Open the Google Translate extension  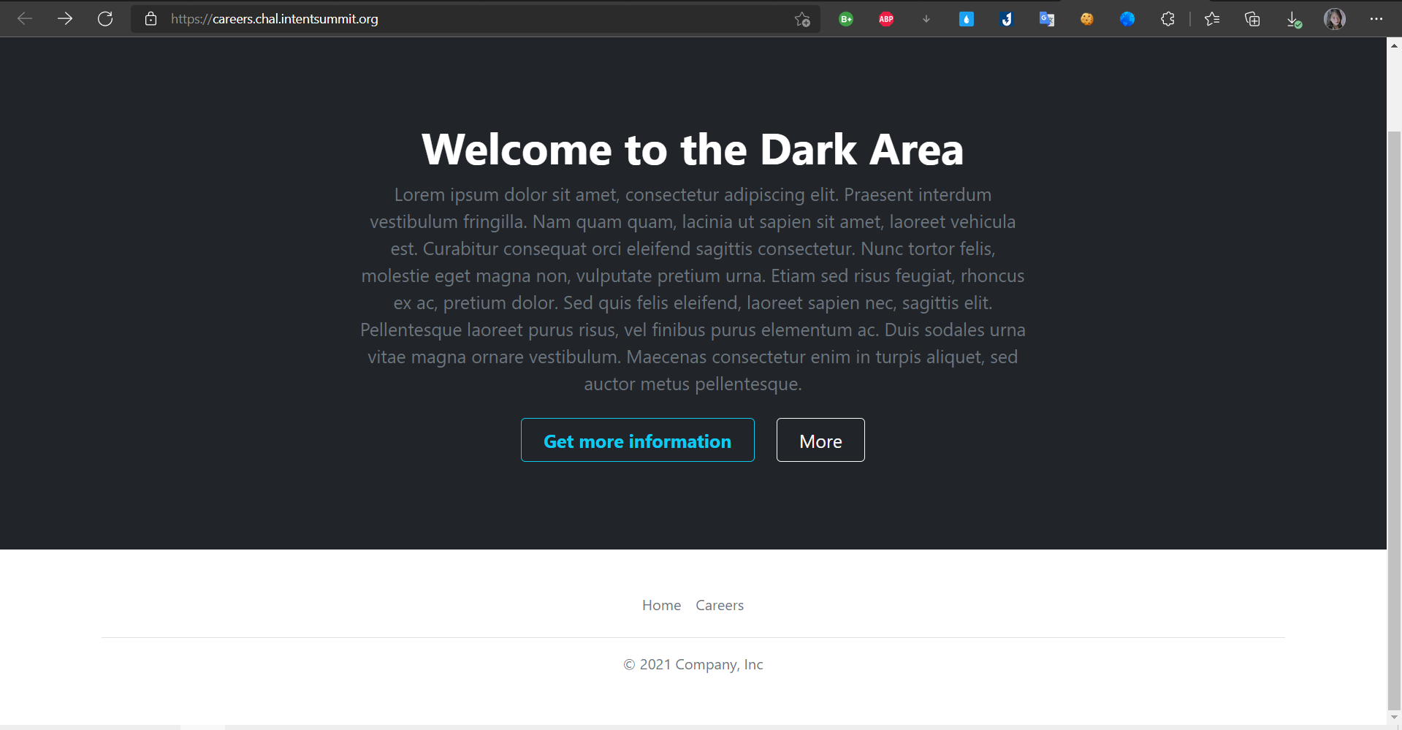pyautogui.click(x=1047, y=19)
